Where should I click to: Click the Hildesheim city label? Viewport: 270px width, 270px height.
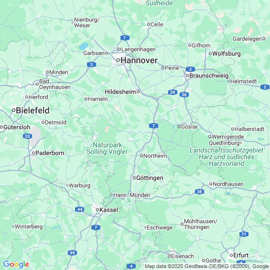(120, 92)
